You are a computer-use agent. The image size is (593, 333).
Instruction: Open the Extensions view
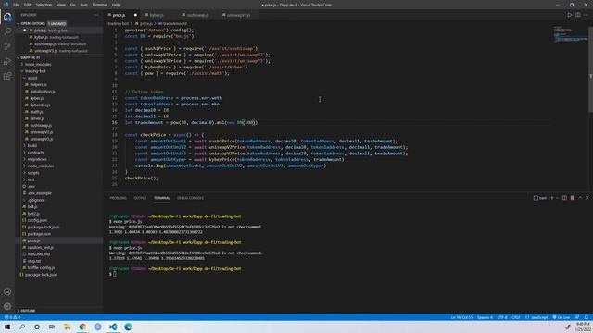coord(7,76)
